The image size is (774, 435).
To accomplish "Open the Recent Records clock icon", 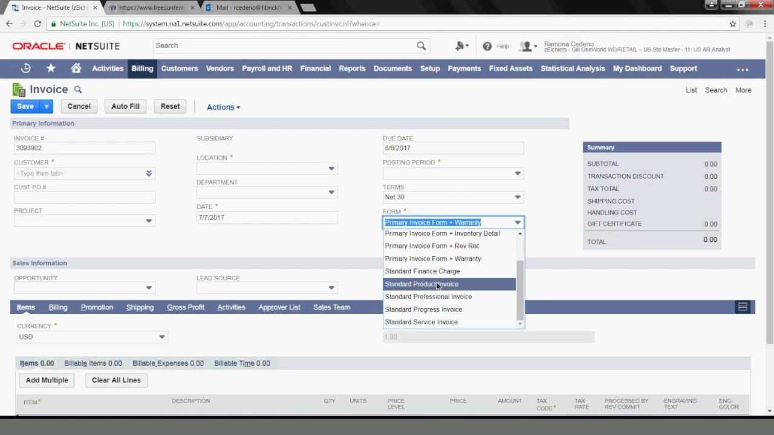I will 25,68.
